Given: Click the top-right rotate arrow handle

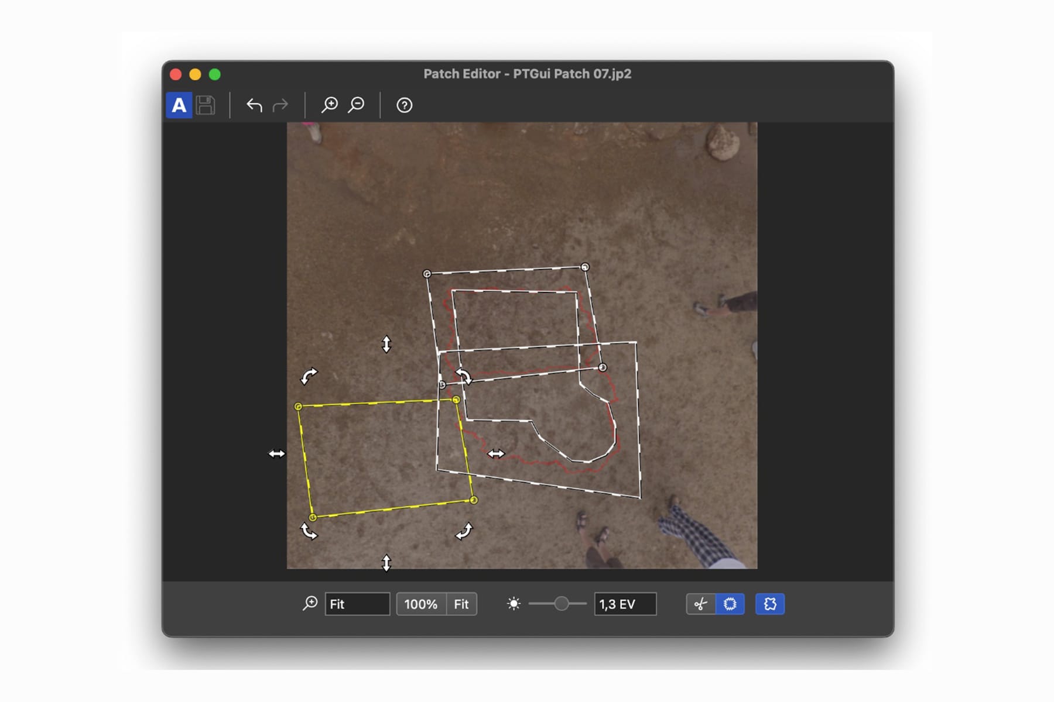Looking at the screenshot, I should [x=464, y=376].
